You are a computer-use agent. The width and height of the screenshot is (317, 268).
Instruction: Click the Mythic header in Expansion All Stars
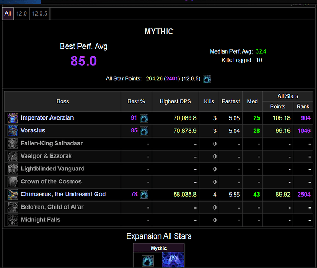(158, 248)
